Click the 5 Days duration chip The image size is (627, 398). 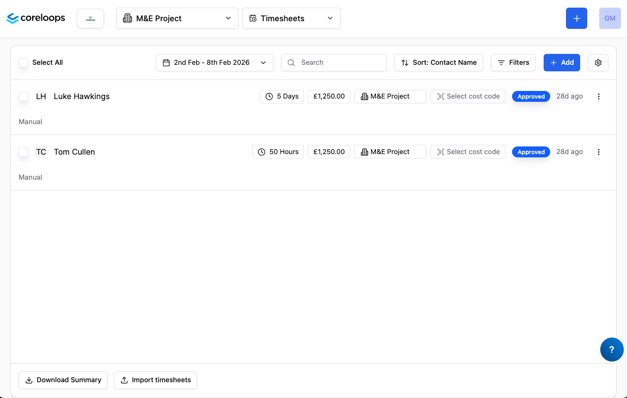click(282, 96)
